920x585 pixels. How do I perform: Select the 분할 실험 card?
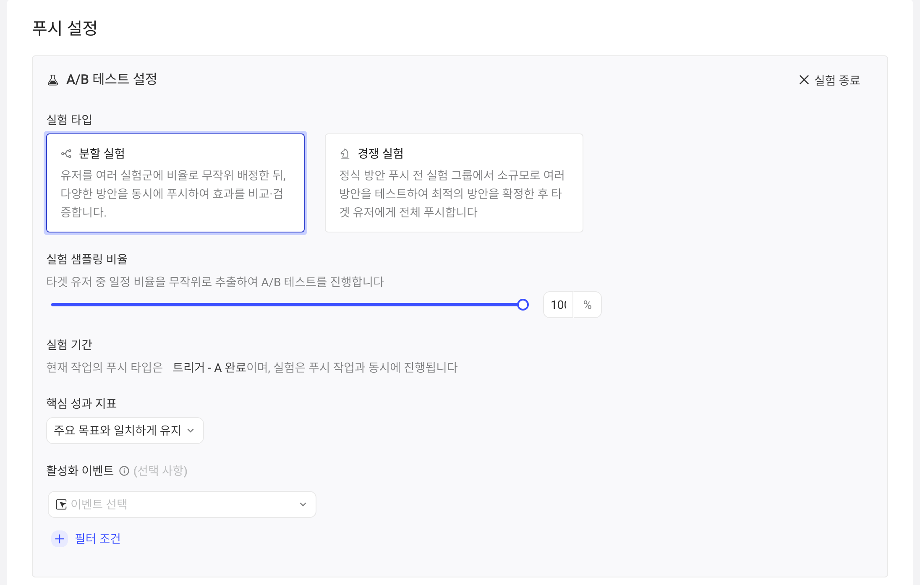point(175,183)
